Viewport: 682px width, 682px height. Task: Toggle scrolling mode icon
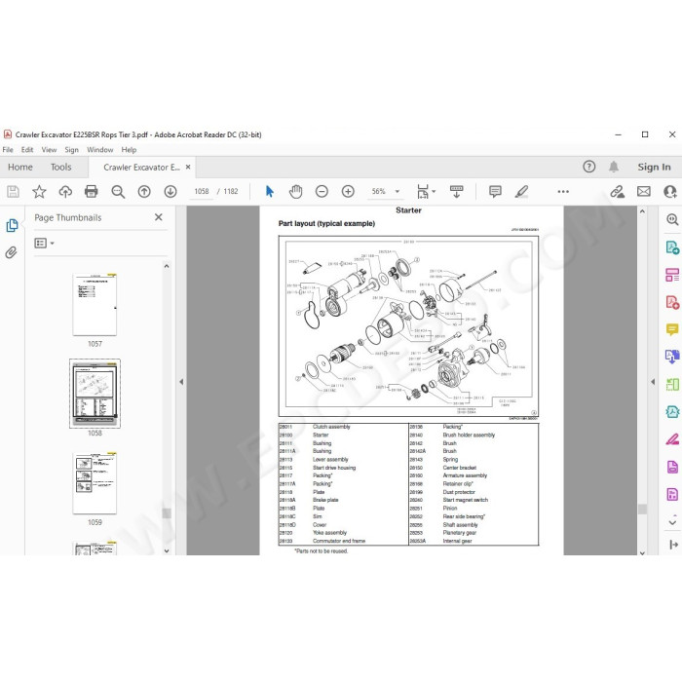click(456, 191)
